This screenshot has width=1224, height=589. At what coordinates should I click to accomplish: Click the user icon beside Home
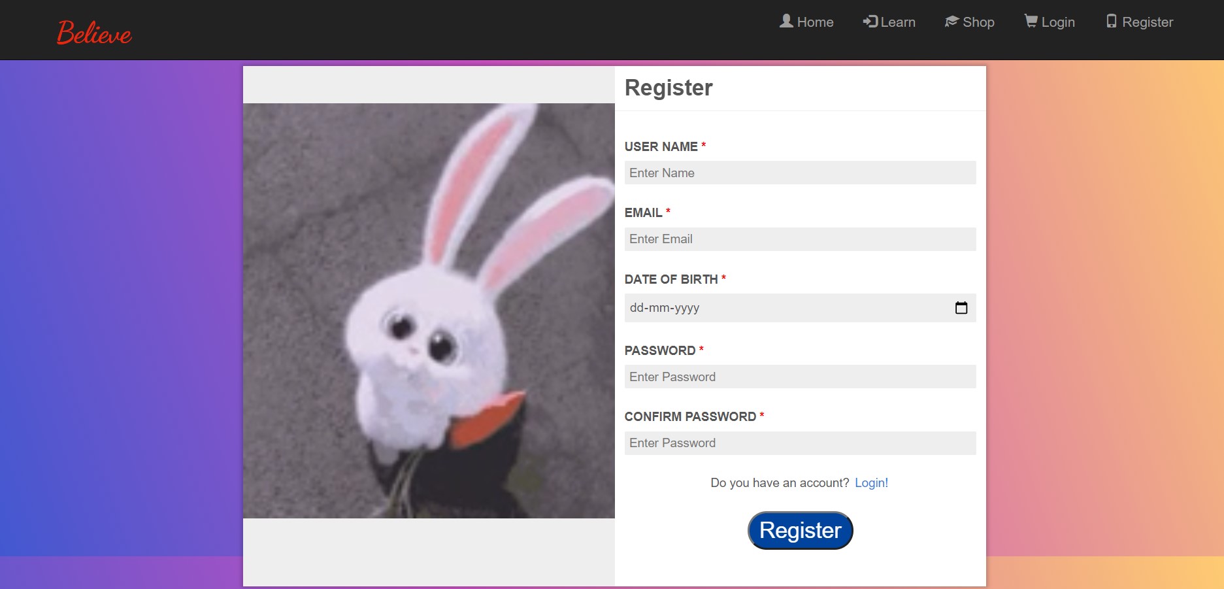point(786,21)
